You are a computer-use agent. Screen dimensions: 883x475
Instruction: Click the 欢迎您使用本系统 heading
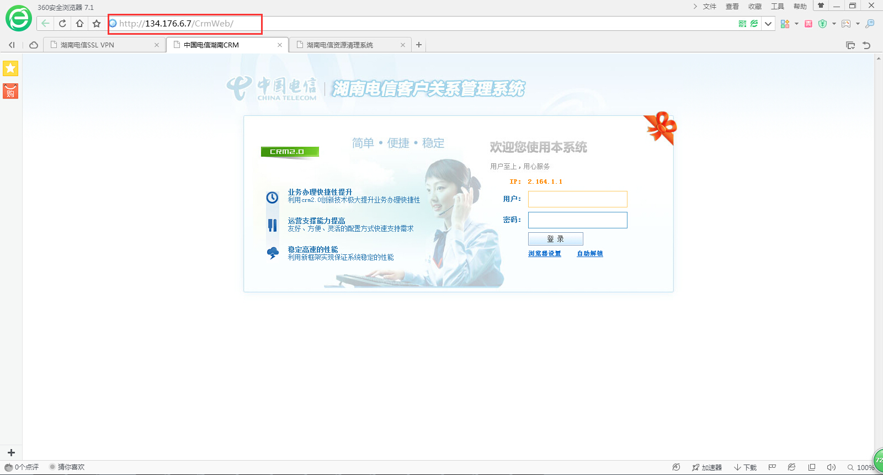539,147
